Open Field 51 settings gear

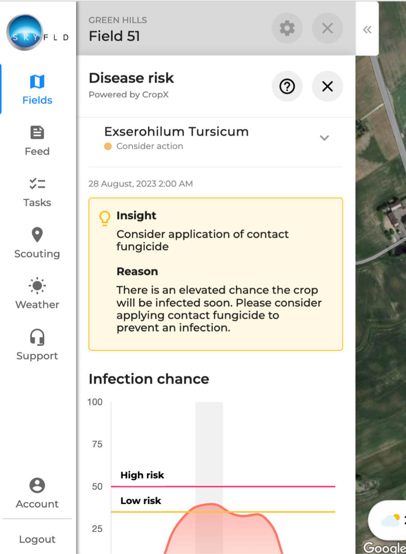click(x=287, y=28)
